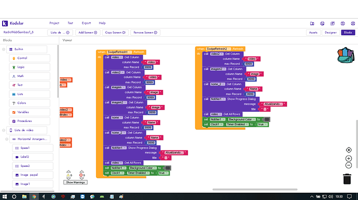
Task: Click the red error circle counter
Action: [x=81, y=175]
